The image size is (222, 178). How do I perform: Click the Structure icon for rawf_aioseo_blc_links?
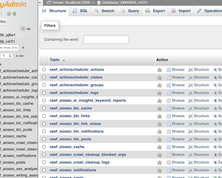point(191,116)
